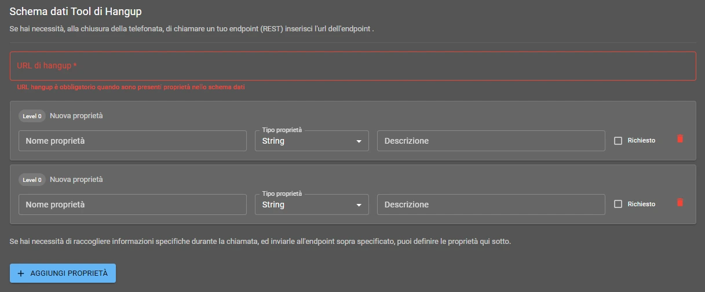The width and height of the screenshot is (705, 292).
Task: Click the Level 0 badge of first property
Action: tap(32, 116)
